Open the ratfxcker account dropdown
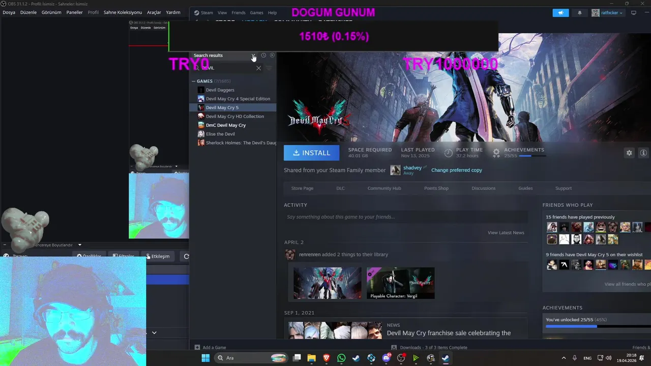This screenshot has width=651, height=366. click(607, 13)
